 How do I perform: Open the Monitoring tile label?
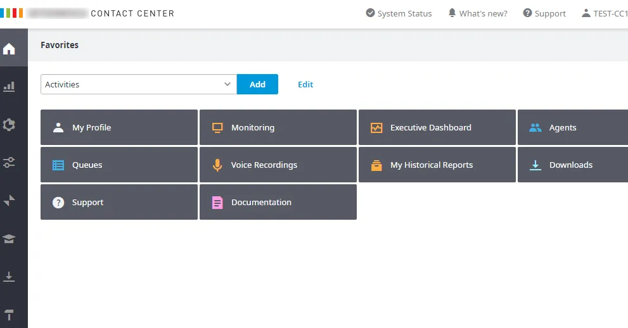(x=253, y=128)
